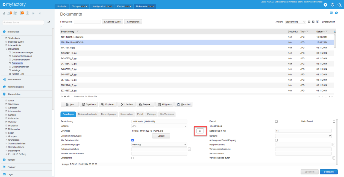Screen dimensions: 344x177
Task: Open the Sprache dropdown
Action: coord(303,136)
